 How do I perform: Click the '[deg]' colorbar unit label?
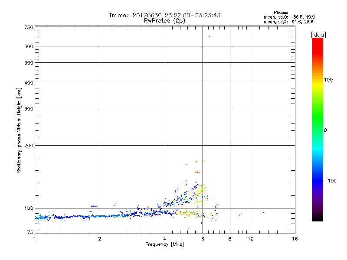coord(318,35)
